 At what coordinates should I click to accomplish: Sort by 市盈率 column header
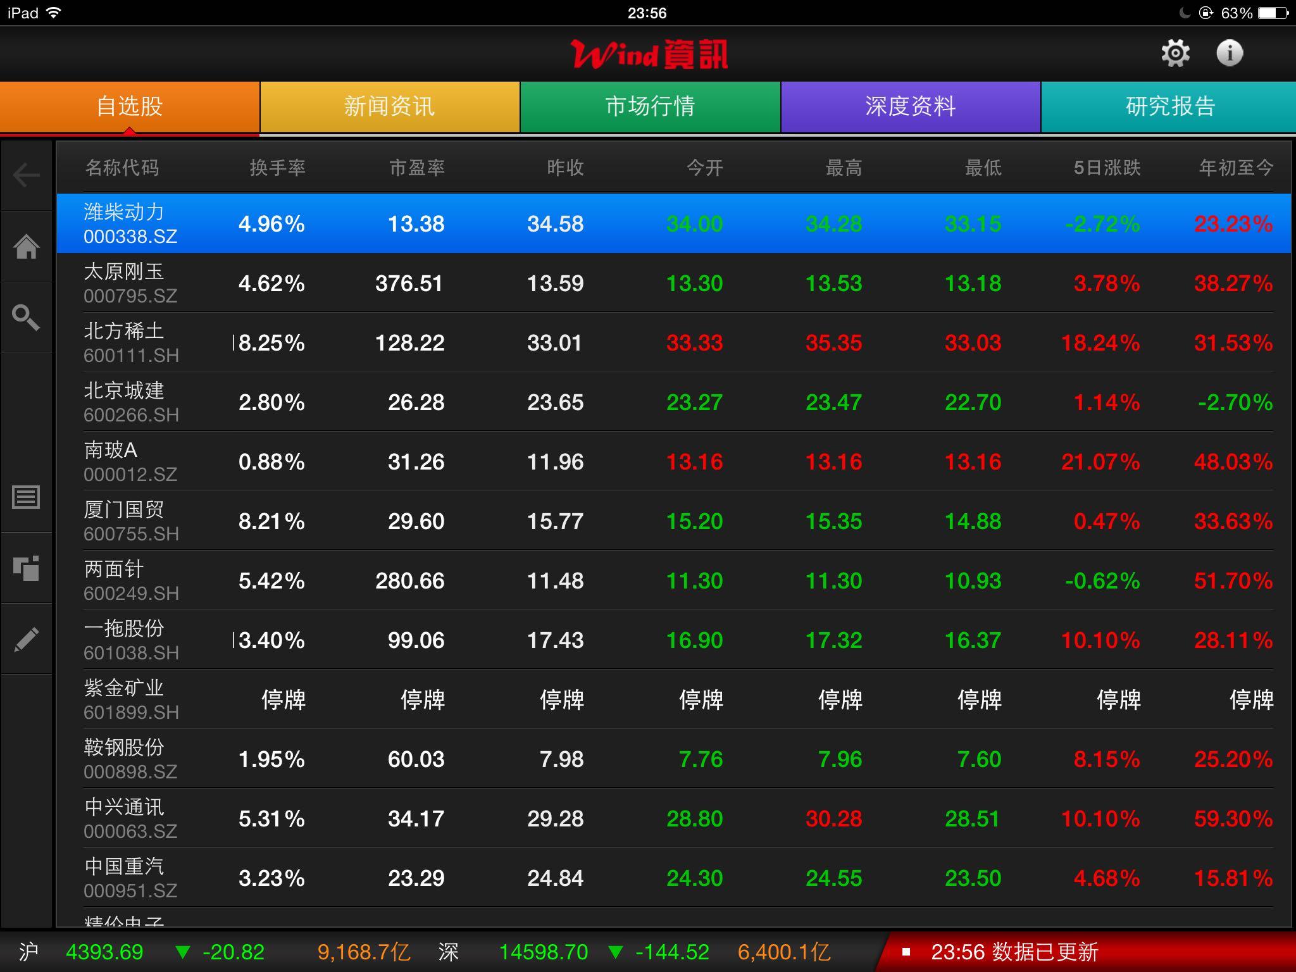pyautogui.click(x=416, y=168)
